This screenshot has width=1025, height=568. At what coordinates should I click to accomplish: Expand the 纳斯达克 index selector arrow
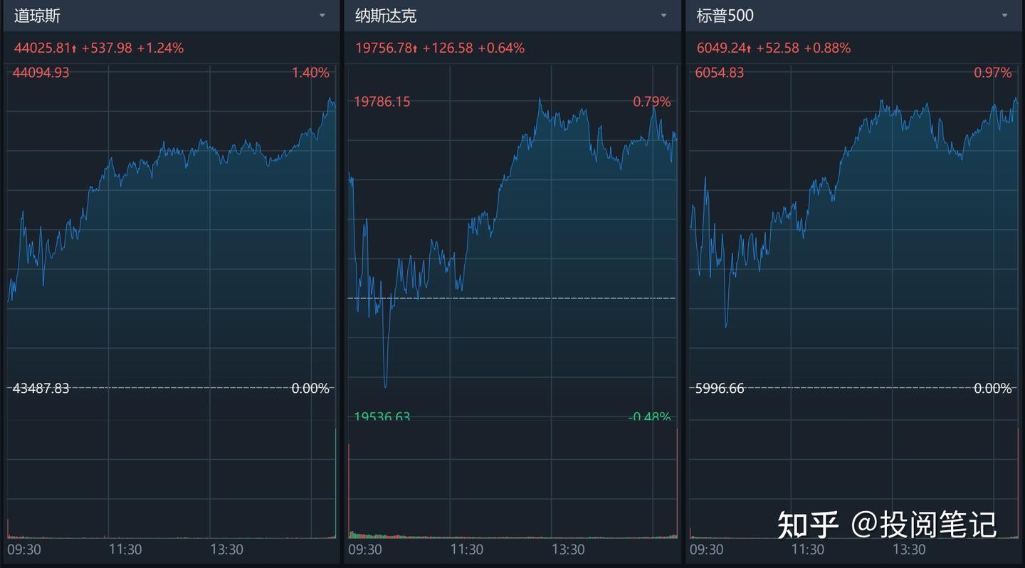pyautogui.click(x=664, y=16)
